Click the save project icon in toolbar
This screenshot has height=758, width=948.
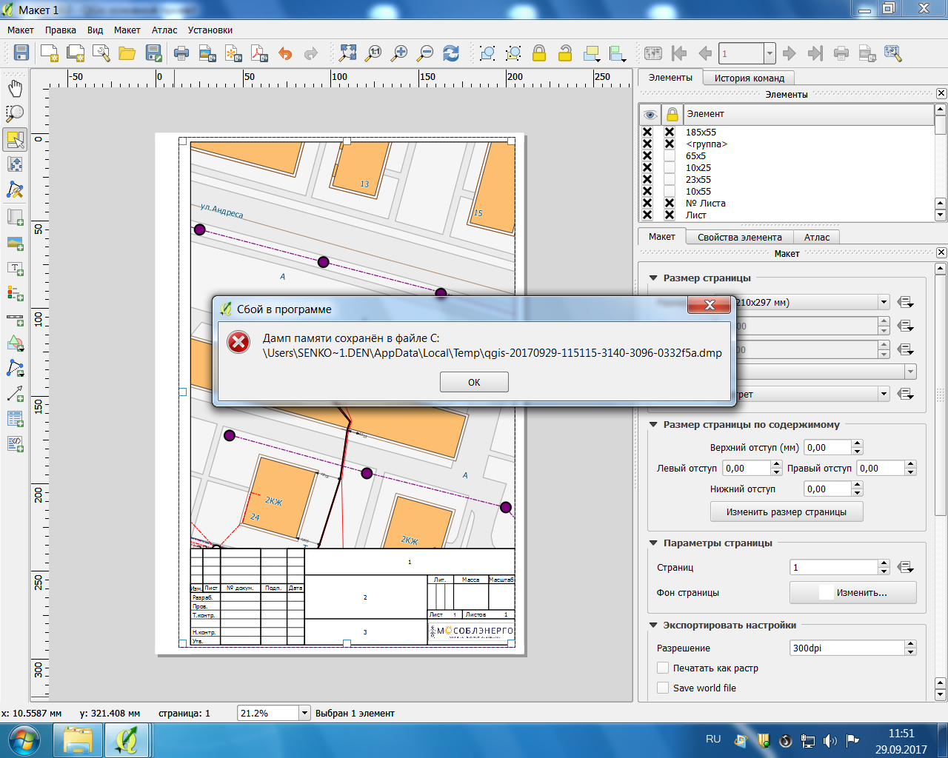[x=21, y=53]
